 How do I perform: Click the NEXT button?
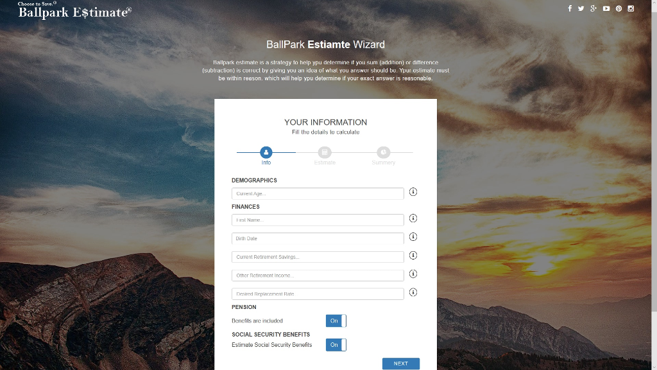400,363
